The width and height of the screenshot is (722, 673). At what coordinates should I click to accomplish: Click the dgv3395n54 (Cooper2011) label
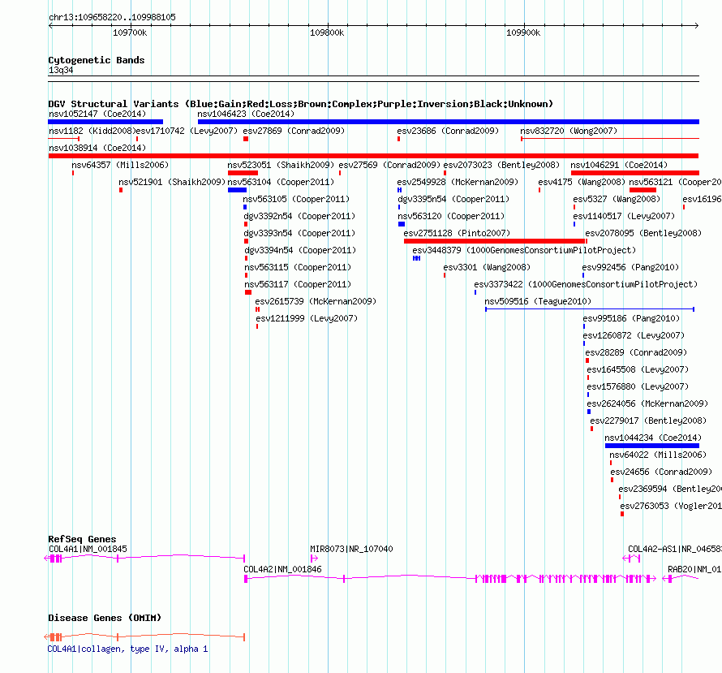[x=453, y=199]
